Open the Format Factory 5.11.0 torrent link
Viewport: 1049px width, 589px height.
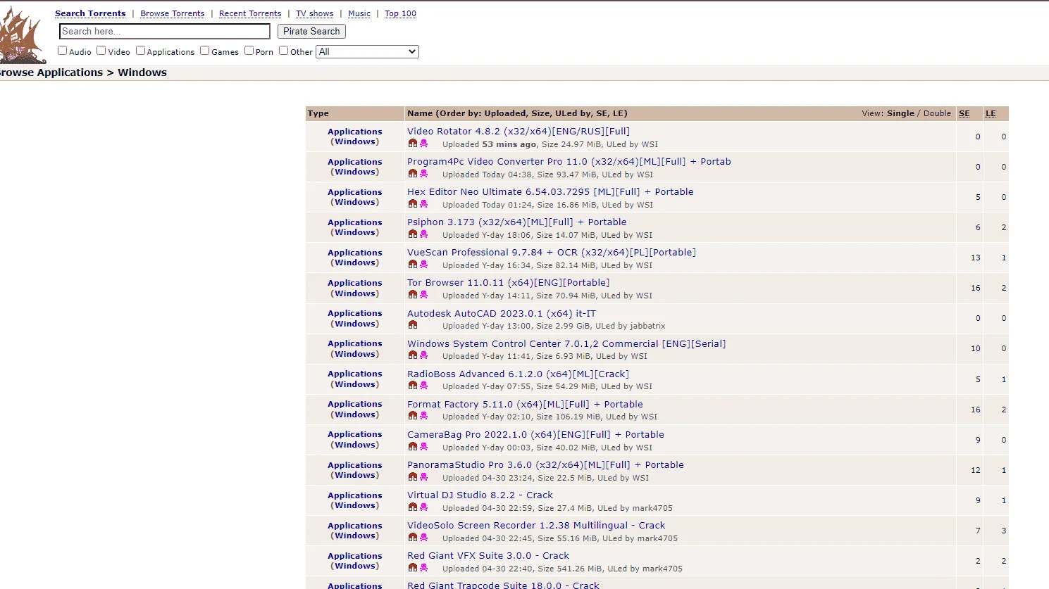point(526,404)
